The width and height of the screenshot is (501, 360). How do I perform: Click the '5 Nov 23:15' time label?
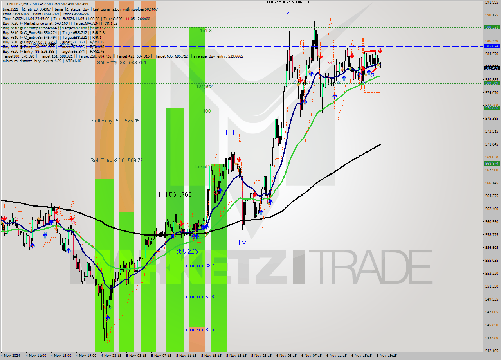261,356
